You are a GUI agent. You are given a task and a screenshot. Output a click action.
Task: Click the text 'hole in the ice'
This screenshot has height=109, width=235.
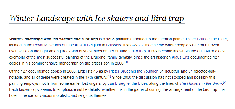pyautogui.click(x=21, y=95)
